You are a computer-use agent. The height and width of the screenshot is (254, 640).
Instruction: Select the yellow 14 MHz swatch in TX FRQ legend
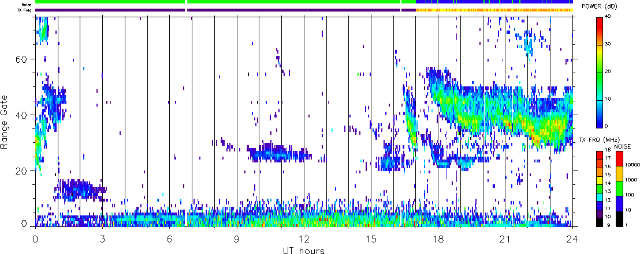(x=599, y=180)
